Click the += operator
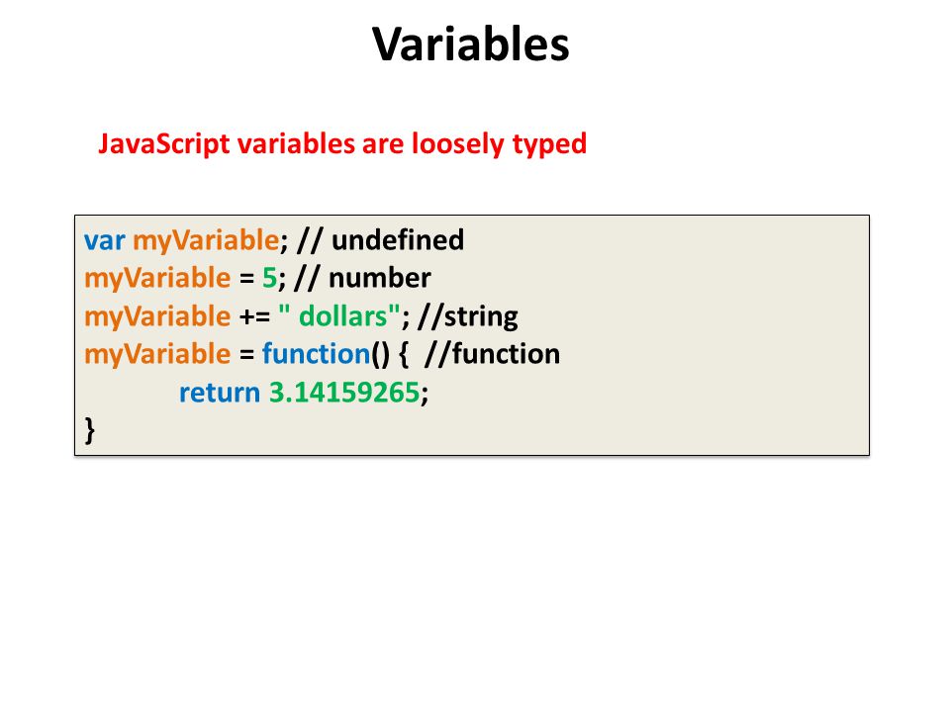Viewport: 950px width, 712px height. point(255,317)
